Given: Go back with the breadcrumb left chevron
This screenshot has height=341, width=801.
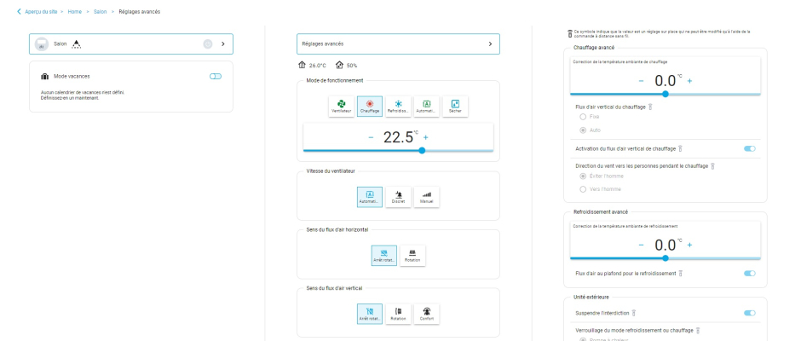Looking at the screenshot, I should pos(20,11).
